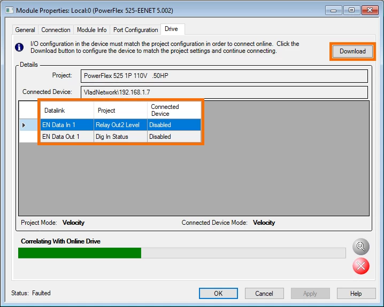Screen dimensions: 384x307
Task: Open Help for this dialog
Action: (356, 293)
